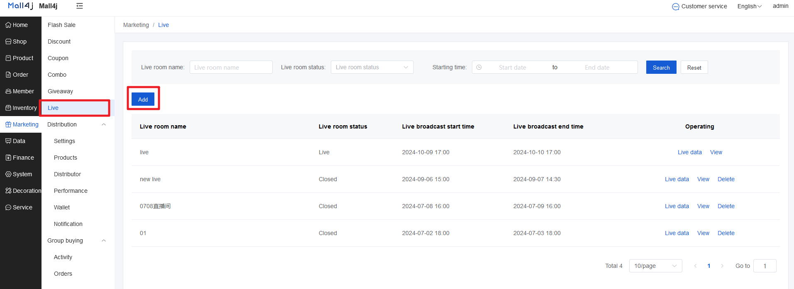This screenshot has height=289, width=794.
Task: Open the Live room status dropdown
Action: click(372, 67)
